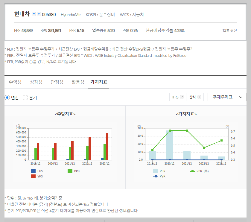Click the IFRS question mark help icon
The image size is (251, 222).
click(182, 97)
